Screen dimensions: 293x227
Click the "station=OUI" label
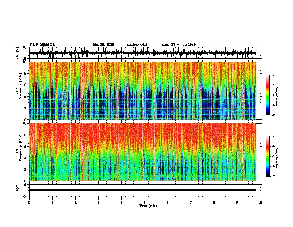pyautogui.click(x=137, y=45)
